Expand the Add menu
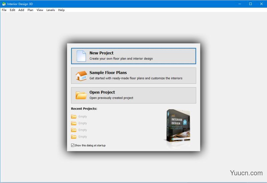Screen dimensions: 267x183 21,10
